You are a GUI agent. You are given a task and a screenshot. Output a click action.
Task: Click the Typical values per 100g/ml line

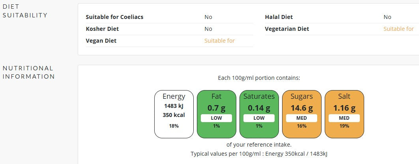[x=259, y=154]
